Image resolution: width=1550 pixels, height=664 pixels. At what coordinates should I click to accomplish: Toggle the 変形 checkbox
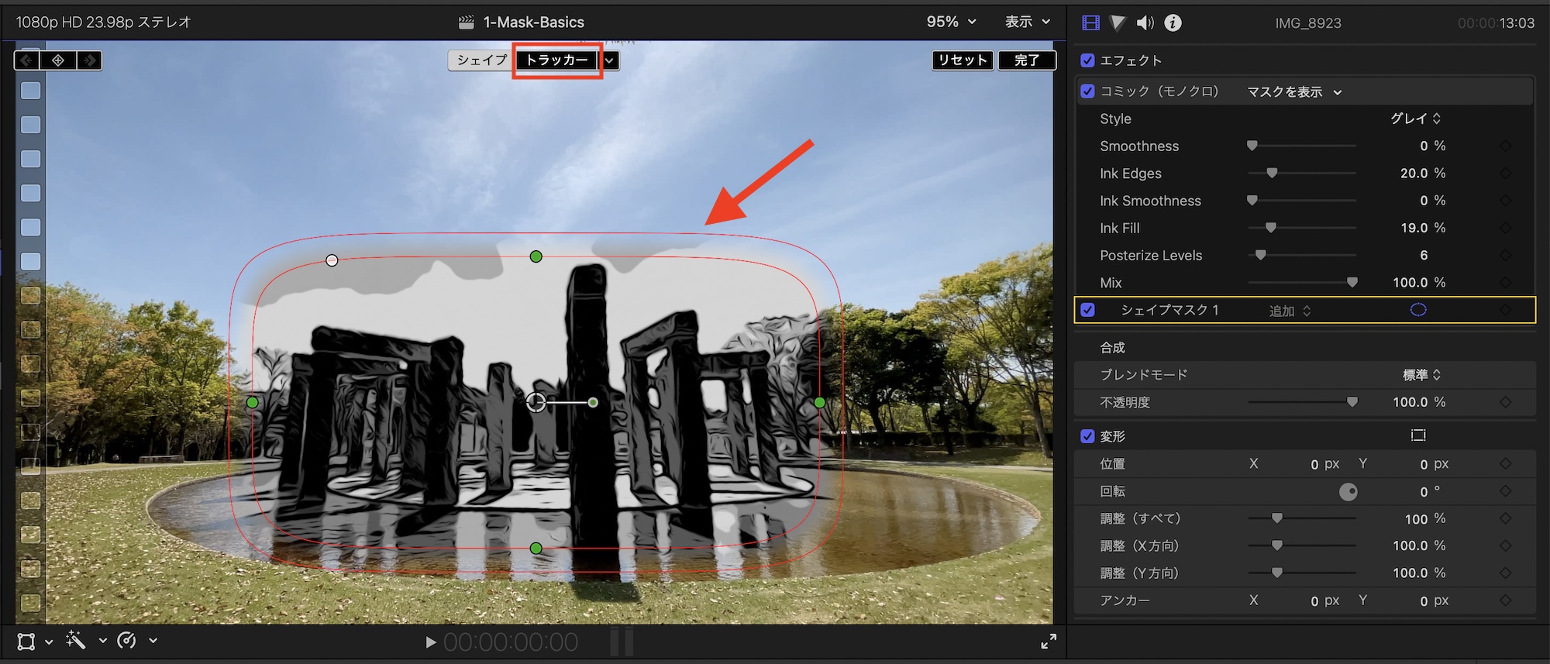tap(1087, 436)
